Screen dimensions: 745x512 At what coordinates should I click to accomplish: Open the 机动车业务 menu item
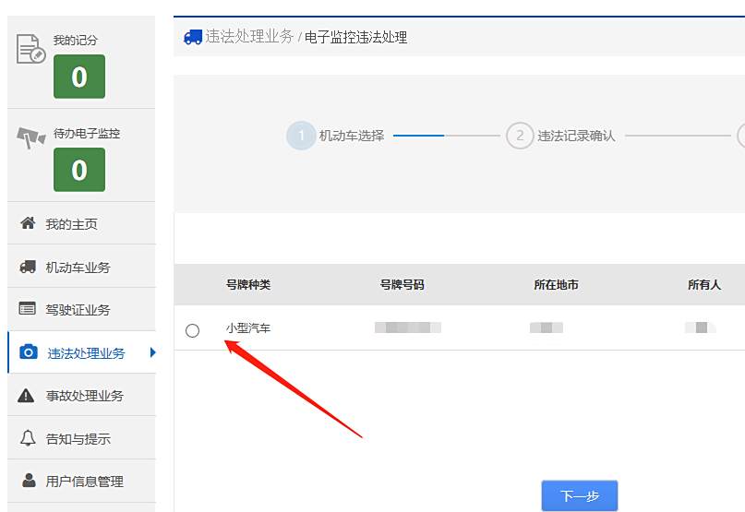81,267
